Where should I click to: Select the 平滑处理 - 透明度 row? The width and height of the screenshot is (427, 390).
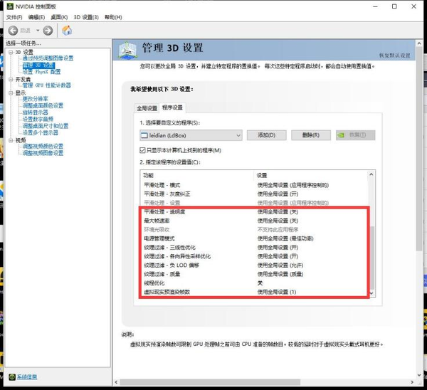coord(254,212)
